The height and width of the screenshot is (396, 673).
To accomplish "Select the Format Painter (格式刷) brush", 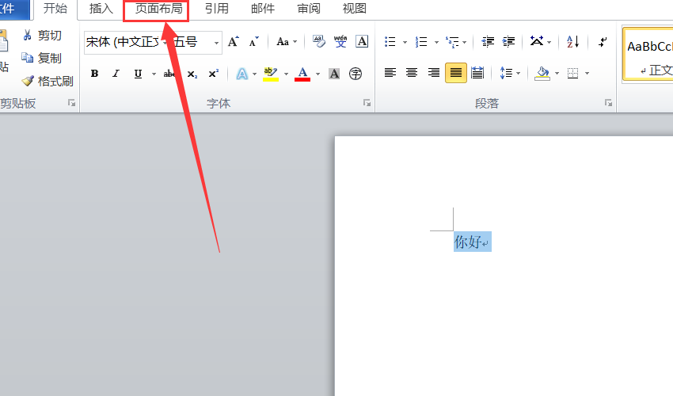I will pos(28,81).
